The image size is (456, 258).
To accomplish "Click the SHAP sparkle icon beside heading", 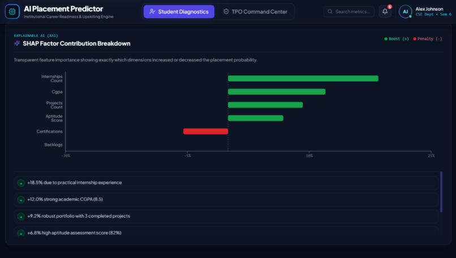I will click(17, 44).
